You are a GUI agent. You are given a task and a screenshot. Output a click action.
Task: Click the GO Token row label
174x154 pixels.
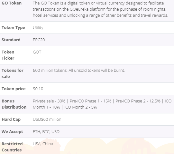click(x=12, y=3)
